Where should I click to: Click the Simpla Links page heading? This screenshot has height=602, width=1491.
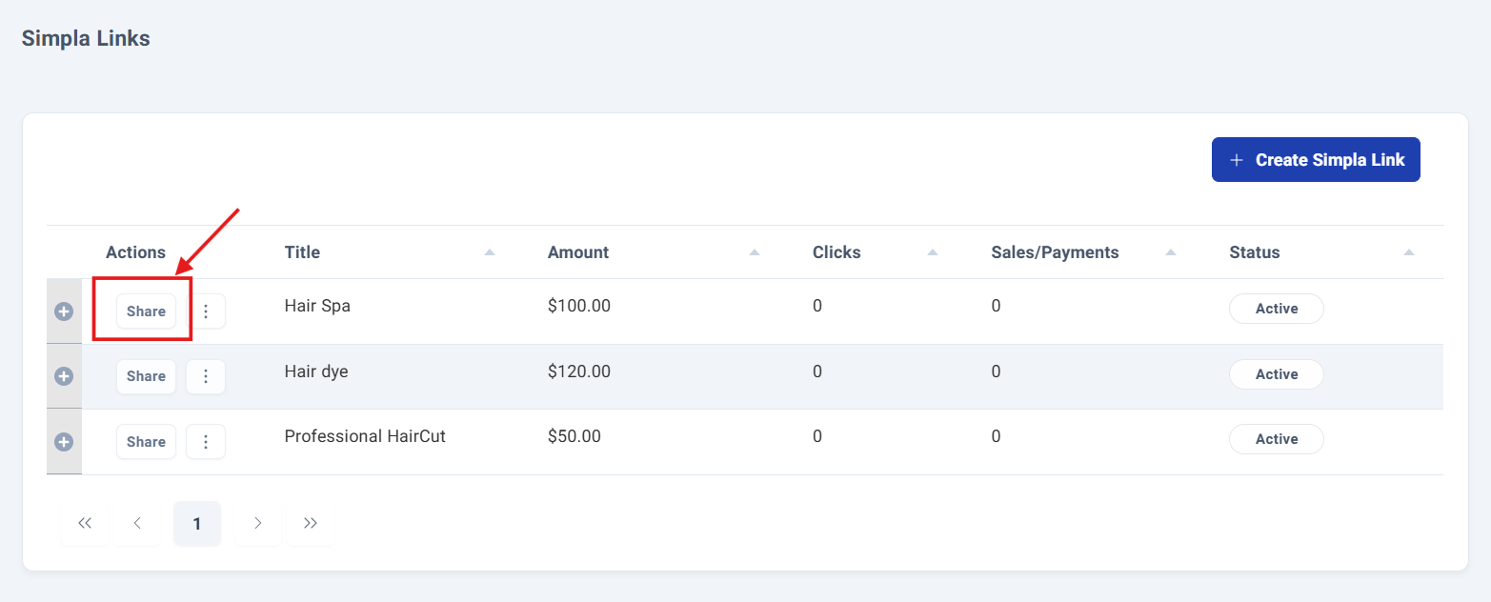pyautogui.click(x=86, y=39)
